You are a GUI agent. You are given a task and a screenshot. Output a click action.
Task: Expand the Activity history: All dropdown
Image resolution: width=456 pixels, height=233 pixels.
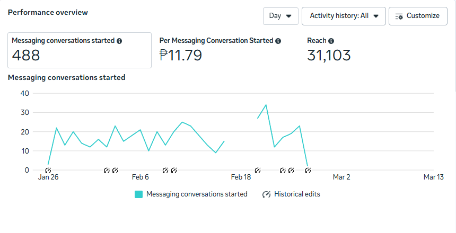[343, 16]
